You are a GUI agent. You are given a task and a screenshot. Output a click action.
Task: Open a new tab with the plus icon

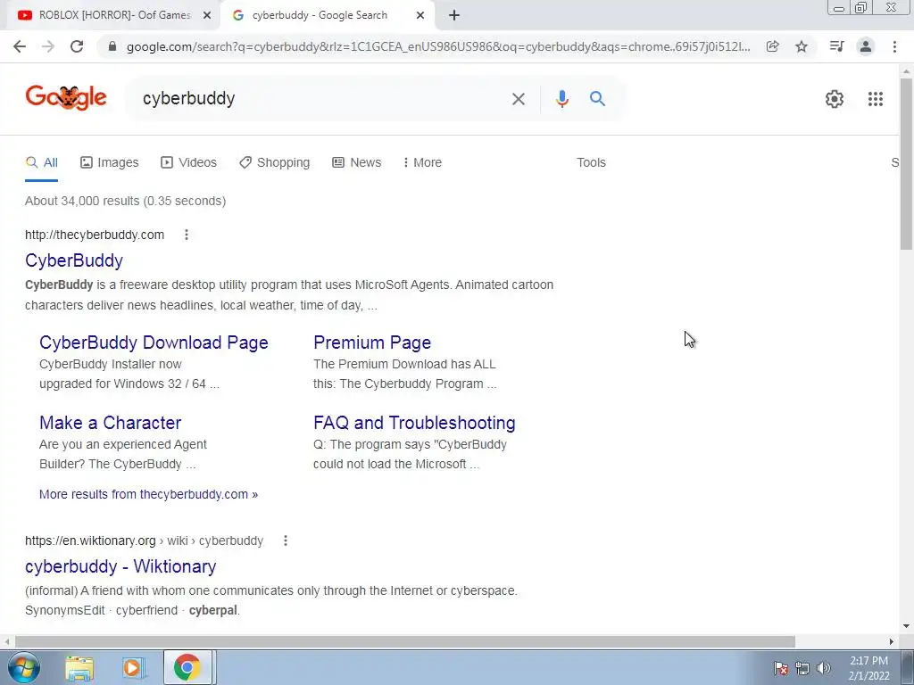click(x=454, y=16)
